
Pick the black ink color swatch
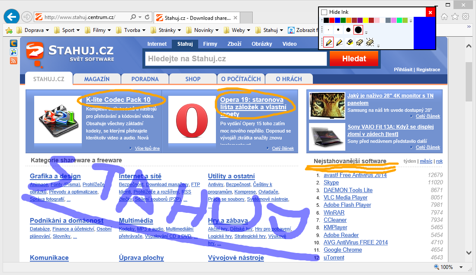point(326,20)
